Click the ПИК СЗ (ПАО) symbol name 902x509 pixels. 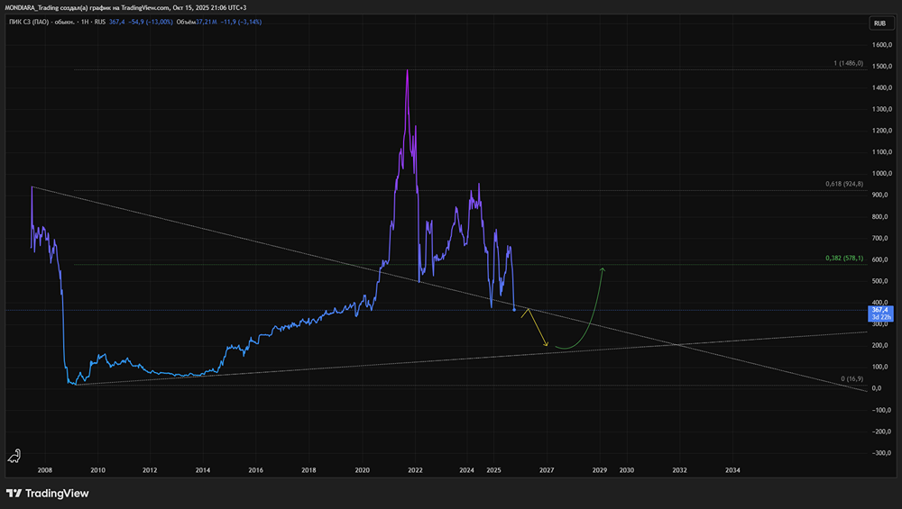29,22
